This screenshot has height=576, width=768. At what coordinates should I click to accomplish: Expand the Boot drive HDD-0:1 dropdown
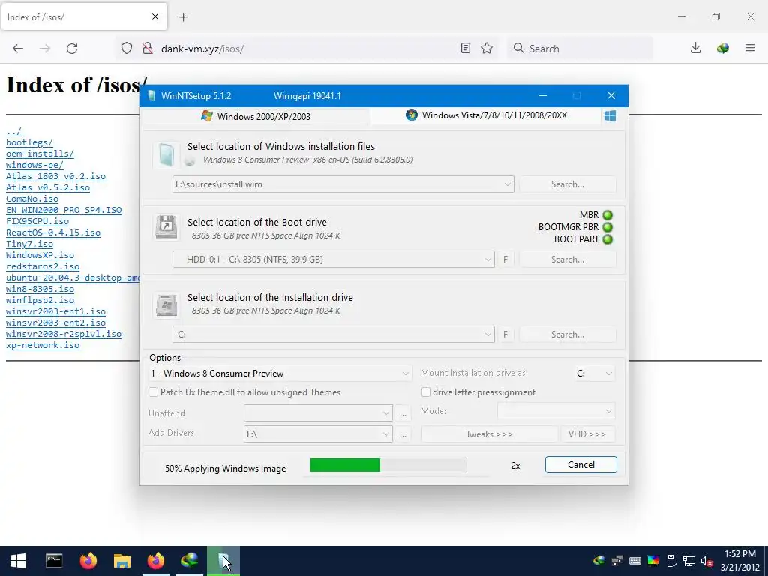click(x=487, y=259)
